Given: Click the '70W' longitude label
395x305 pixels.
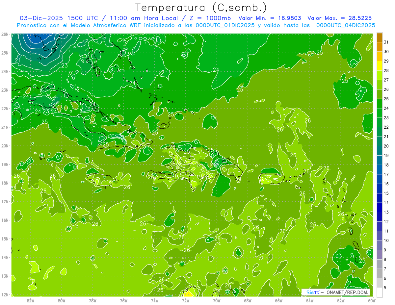Looking at the screenshot, I should (217, 300).
